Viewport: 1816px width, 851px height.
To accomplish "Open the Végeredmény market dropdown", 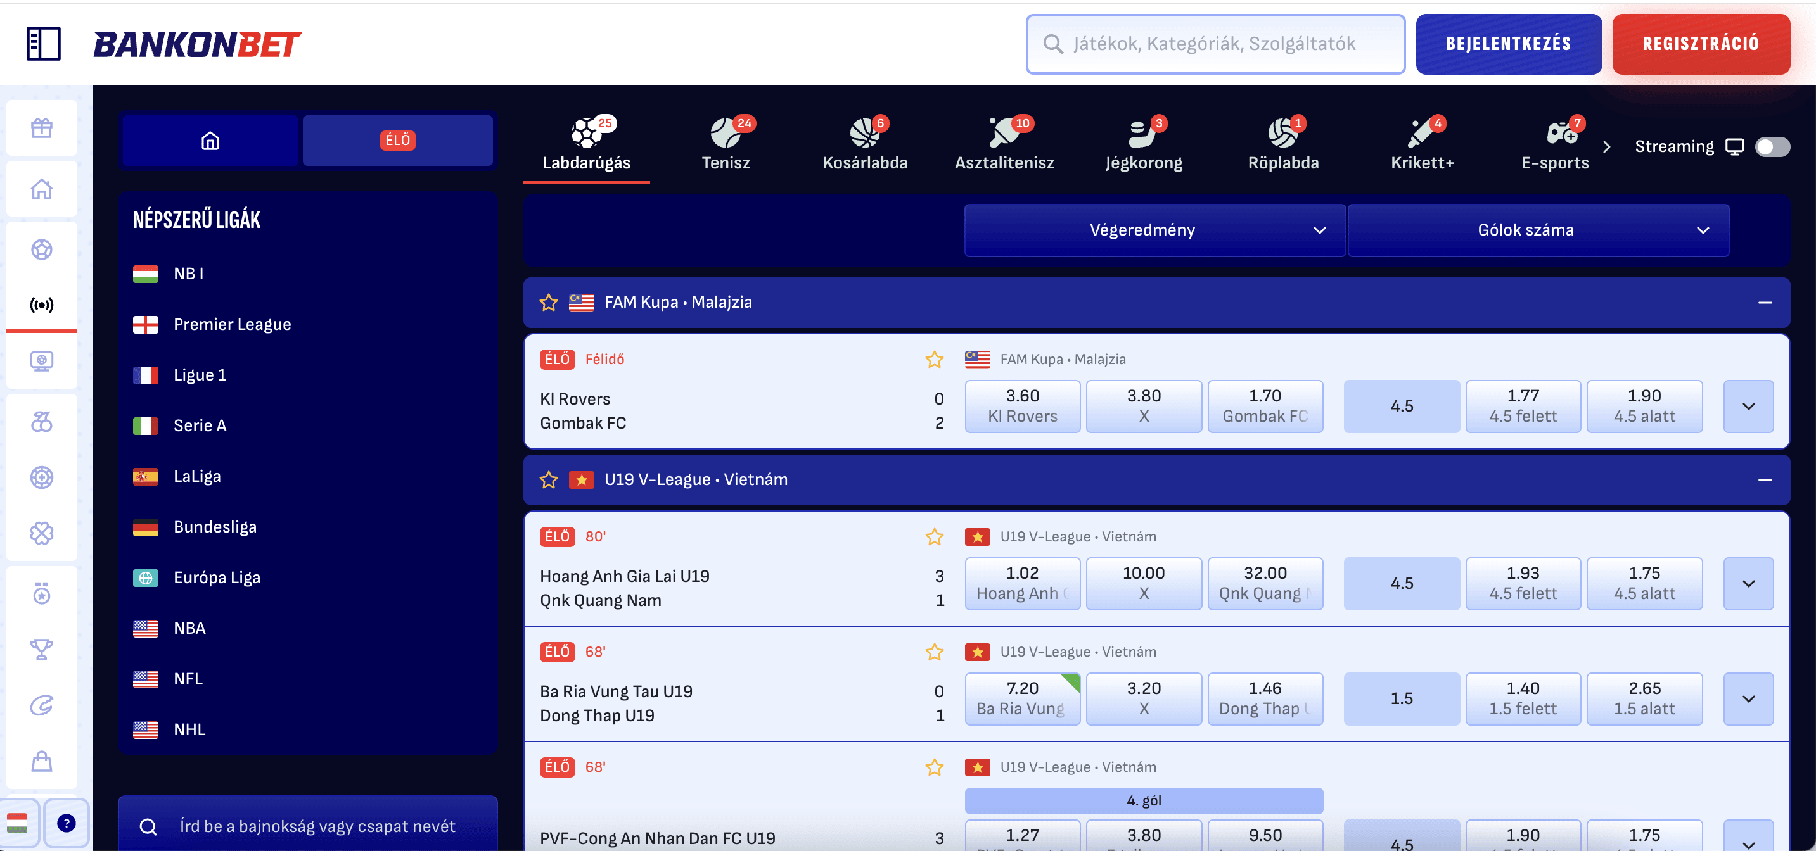I will pos(1154,230).
